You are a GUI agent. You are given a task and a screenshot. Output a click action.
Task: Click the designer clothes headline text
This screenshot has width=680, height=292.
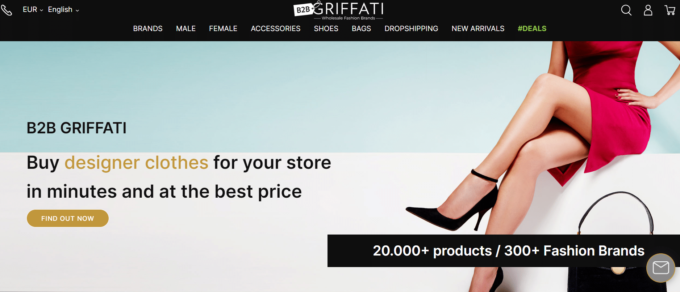136,163
